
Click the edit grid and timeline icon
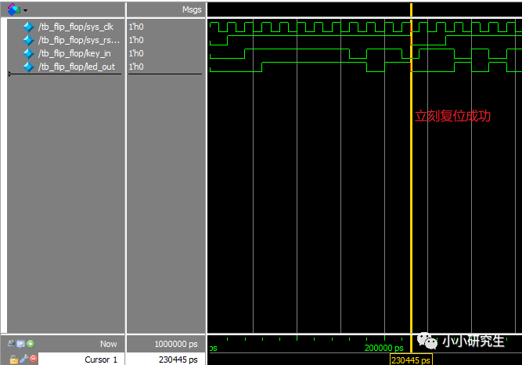[20, 344]
